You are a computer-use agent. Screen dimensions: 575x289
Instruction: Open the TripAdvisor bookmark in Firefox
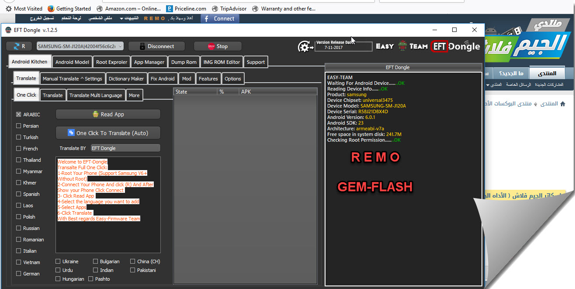[x=229, y=8]
